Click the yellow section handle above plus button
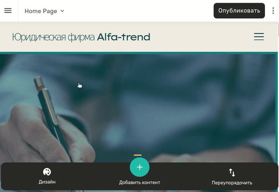The width and height of the screenshot is (279, 192). pos(138,155)
